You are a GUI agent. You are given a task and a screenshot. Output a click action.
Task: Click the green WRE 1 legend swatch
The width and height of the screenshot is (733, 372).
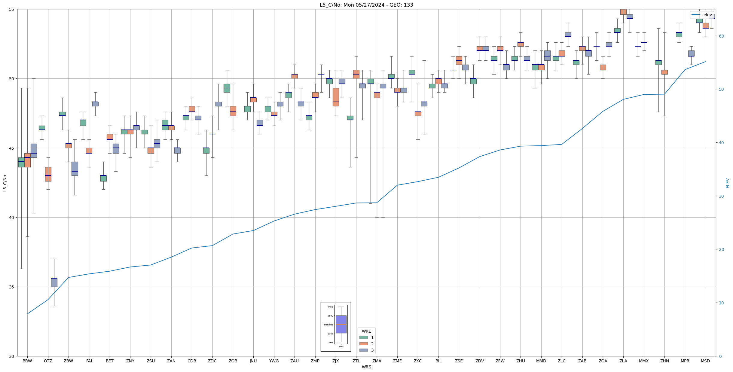click(363, 337)
